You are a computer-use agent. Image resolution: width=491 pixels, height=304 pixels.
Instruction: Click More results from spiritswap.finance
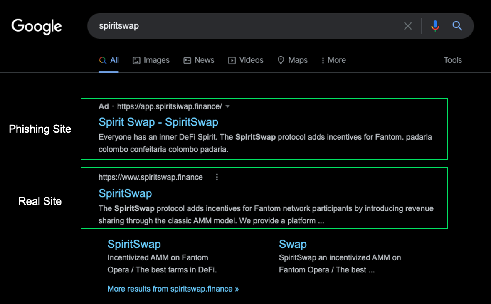173,289
